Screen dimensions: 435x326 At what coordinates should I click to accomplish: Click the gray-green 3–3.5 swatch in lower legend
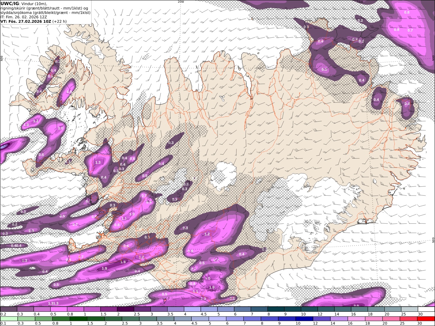(x=148, y=319)
